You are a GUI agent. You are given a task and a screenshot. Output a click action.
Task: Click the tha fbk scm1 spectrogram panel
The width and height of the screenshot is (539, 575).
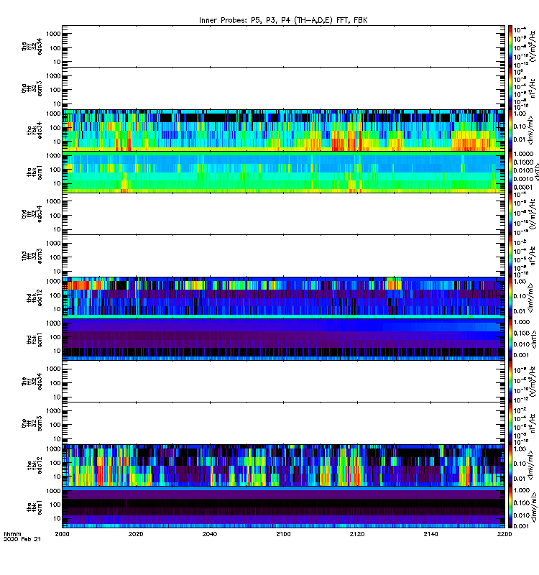[x=283, y=172]
